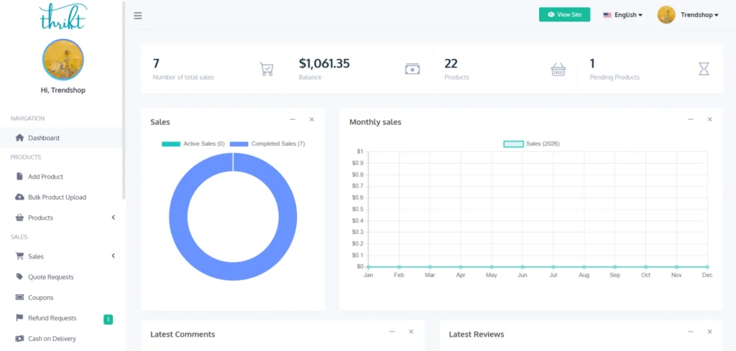736x351 pixels.
Task: Click the View Site button
Action: 564,15
